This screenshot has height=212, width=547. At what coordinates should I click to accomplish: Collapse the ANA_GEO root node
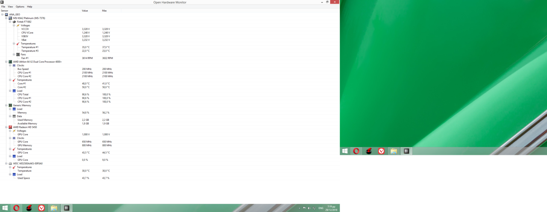pyautogui.click(x=2, y=15)
